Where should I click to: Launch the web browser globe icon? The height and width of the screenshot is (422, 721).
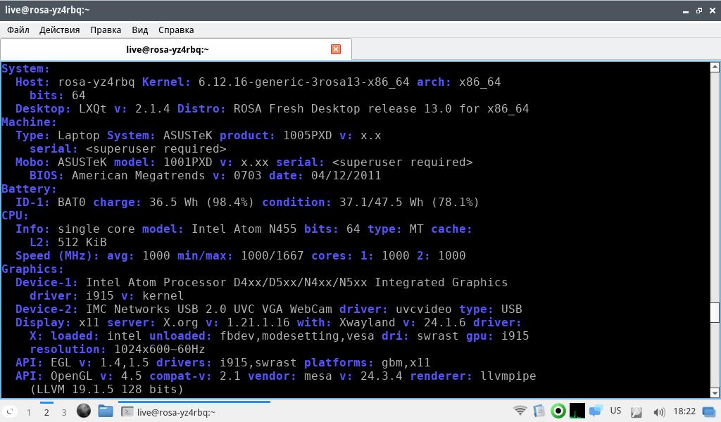click(83, 411)
